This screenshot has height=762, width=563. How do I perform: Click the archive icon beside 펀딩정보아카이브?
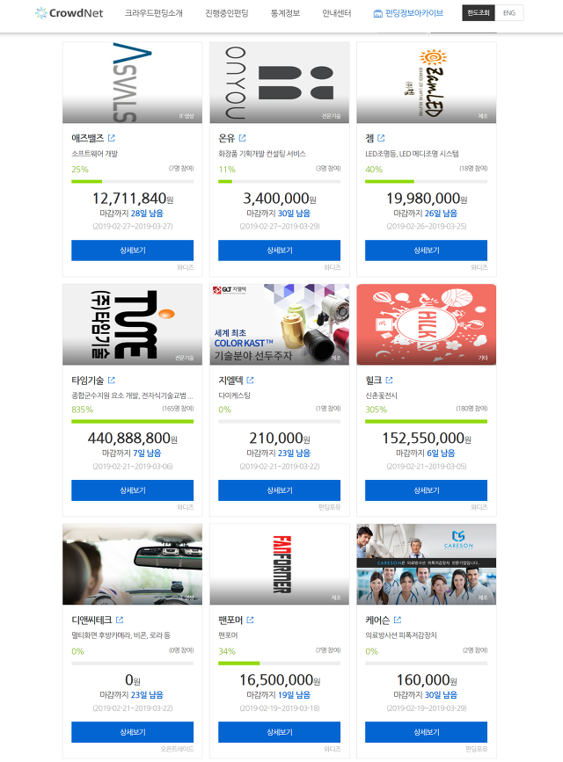[377, 13]
